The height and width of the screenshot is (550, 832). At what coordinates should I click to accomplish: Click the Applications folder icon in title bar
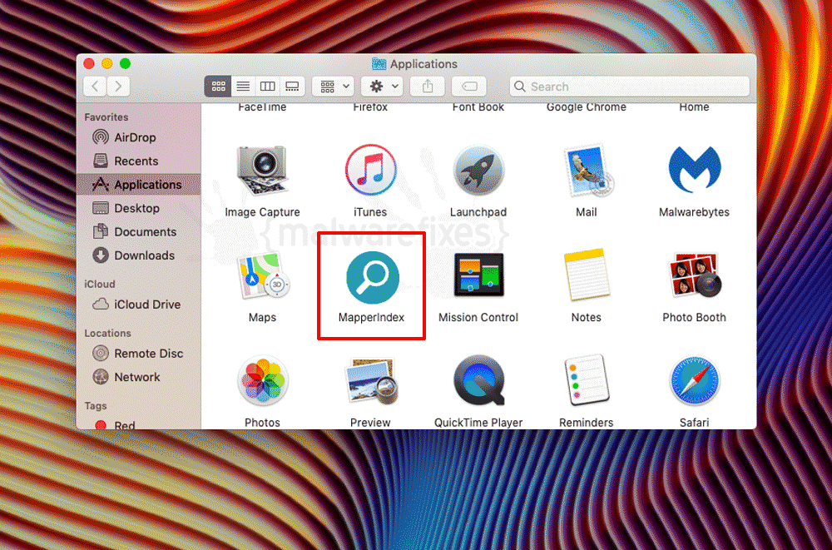point(379,64)
